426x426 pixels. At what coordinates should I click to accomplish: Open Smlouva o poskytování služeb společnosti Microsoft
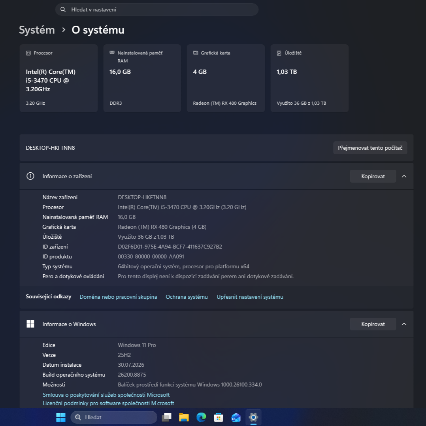tap(106, 395)
